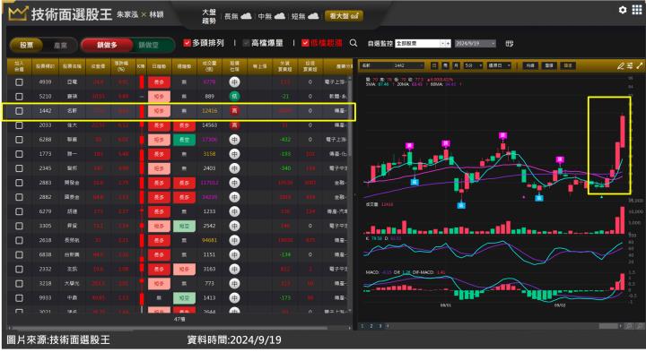Switch chart to weekly period
The height and width of the screenshot is (352, 646).
445,65
